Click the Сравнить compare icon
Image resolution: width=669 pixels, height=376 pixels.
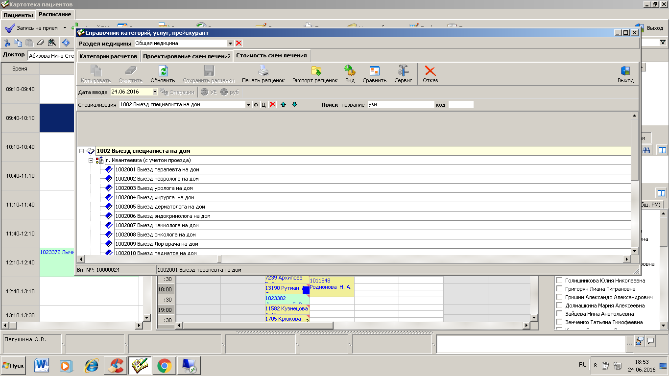[375, 70]
